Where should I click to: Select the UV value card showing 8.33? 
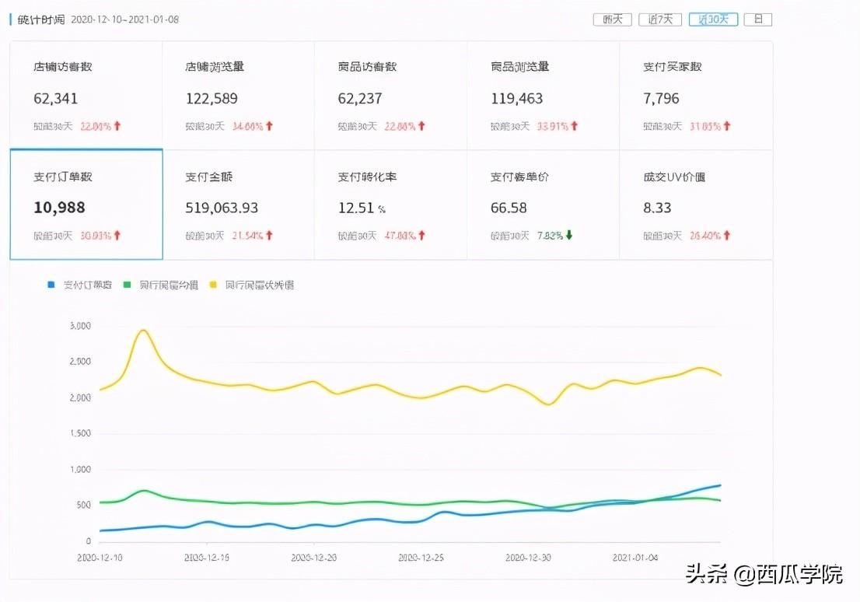click(696, 205)
